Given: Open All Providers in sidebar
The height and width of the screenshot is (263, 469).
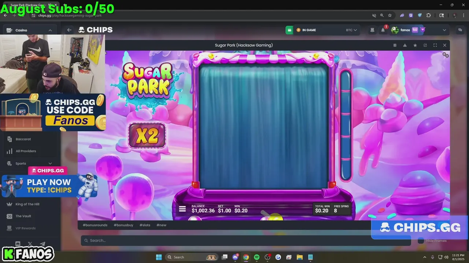Looking at the screenshot, I should 26,151.
